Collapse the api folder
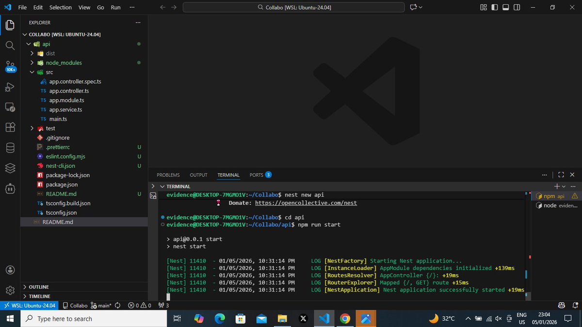 [28, 44]
